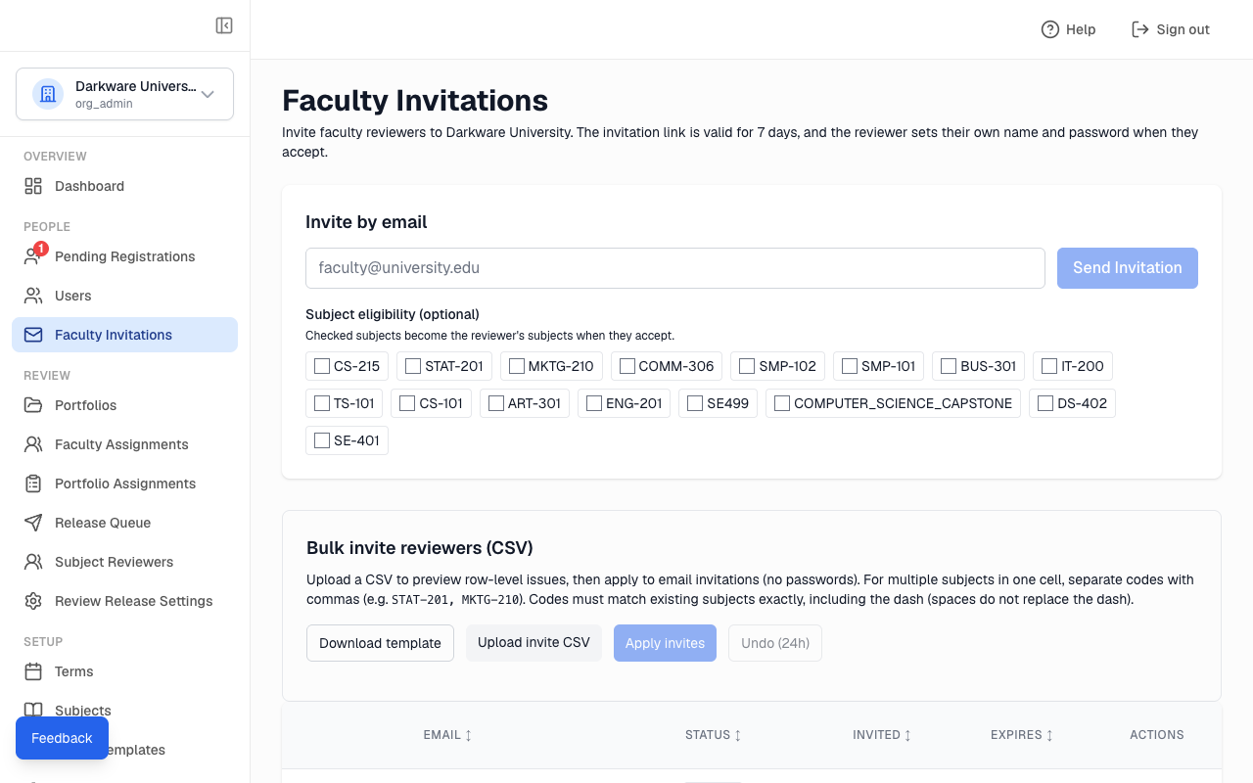Check the COMPUTER_SCIENCE_CAPSTONE checkbox
Image resolution: width=1253 pixels, height=783 pixels.
click(x=782, y=403)
